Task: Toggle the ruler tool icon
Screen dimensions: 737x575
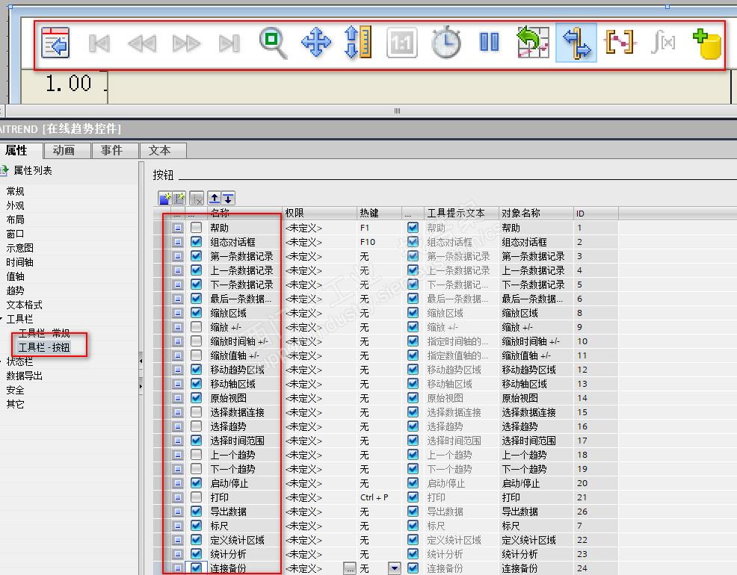Action: coord(576,43)
